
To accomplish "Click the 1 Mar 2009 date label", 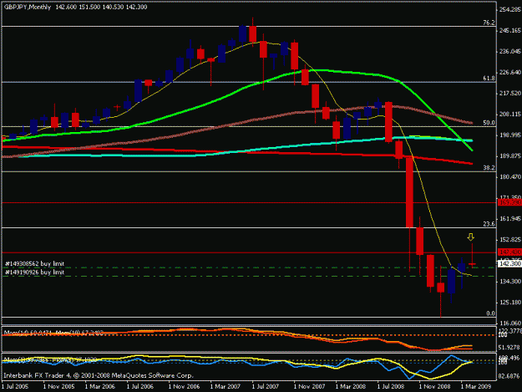I will point(476,386).
